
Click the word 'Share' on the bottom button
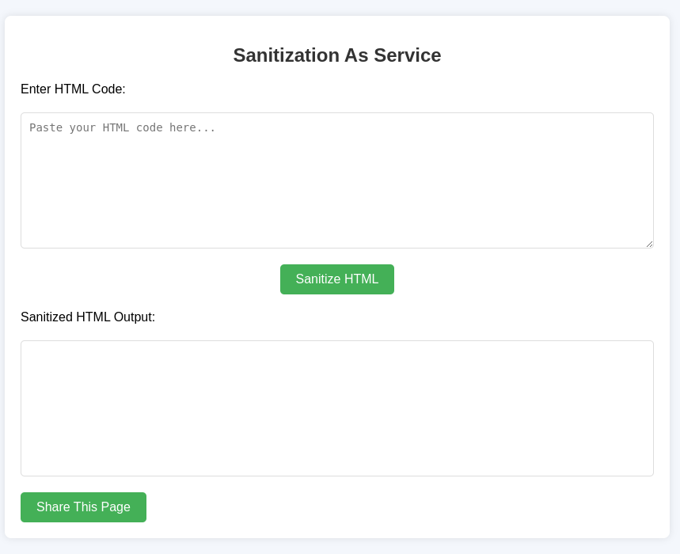53,507
